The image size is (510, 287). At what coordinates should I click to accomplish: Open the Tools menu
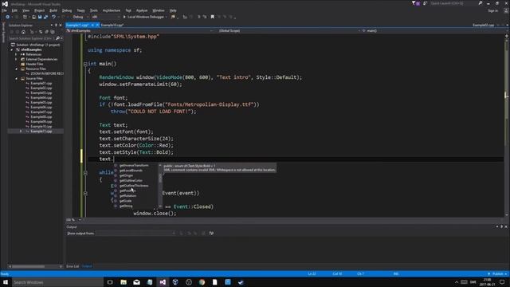click(x=94, y=10)
